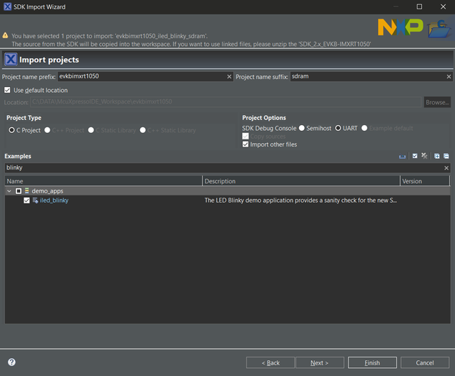Open help via question mark icon
This screenshot has height=376, width=455.
coord(12,362)
